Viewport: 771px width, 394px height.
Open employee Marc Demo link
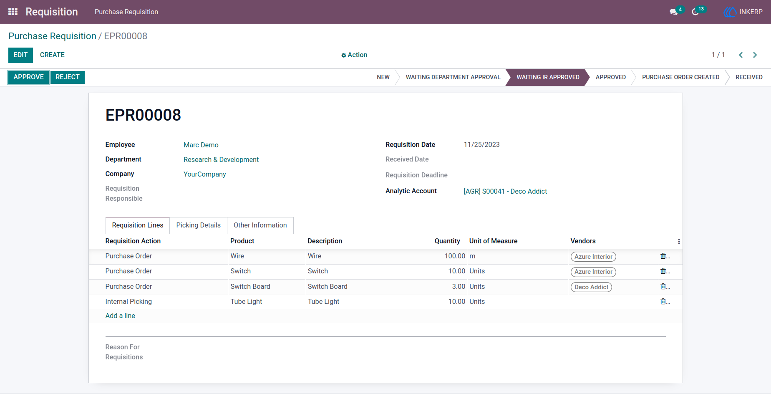[201, 145]
